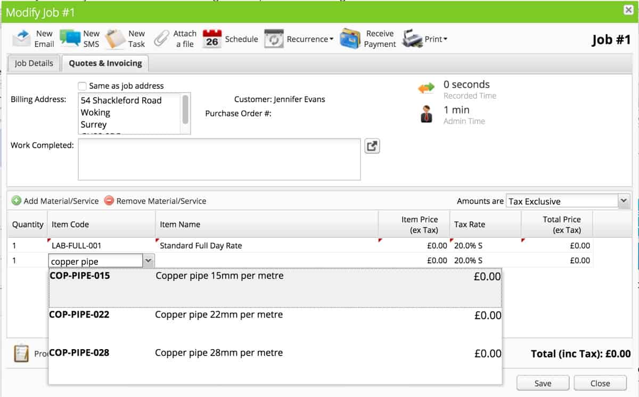639x397 pixels.
Task: Click the Total Price cell in the LAB-FULL-001 row
Action: [x=556, y=245]
